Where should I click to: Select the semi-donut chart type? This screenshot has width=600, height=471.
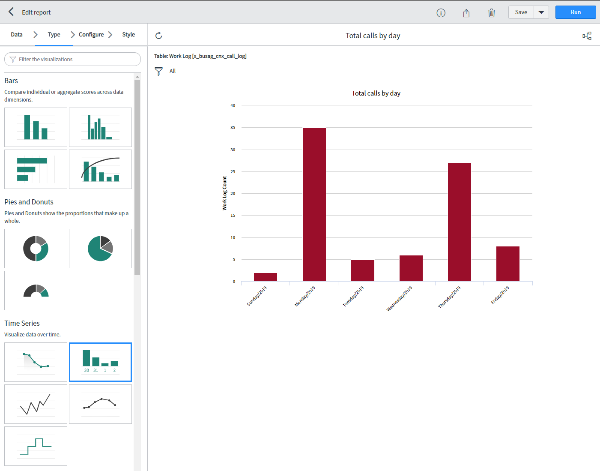pos(36,291)
